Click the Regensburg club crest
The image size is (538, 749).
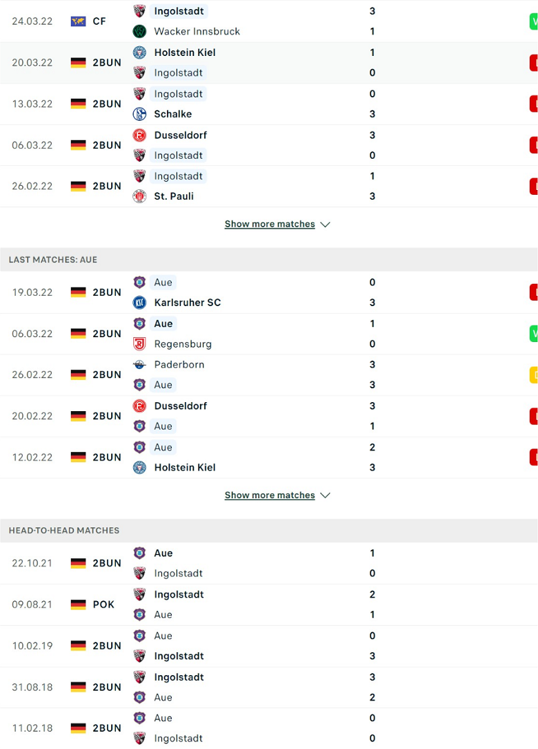tap(139, 344)
